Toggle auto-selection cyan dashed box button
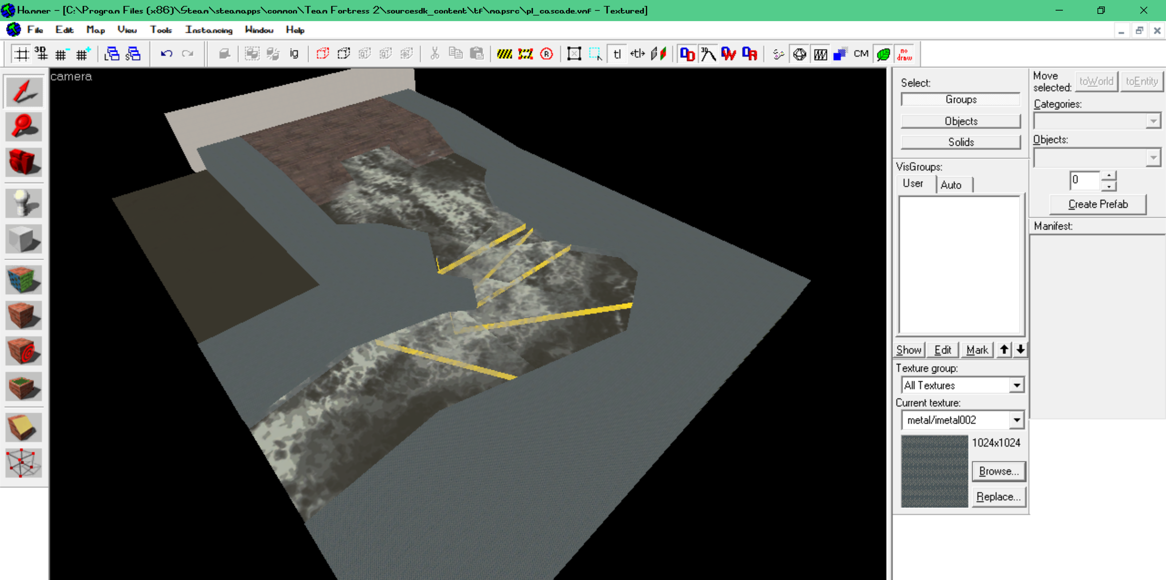1166x580 pixels. tap(595, 54)
